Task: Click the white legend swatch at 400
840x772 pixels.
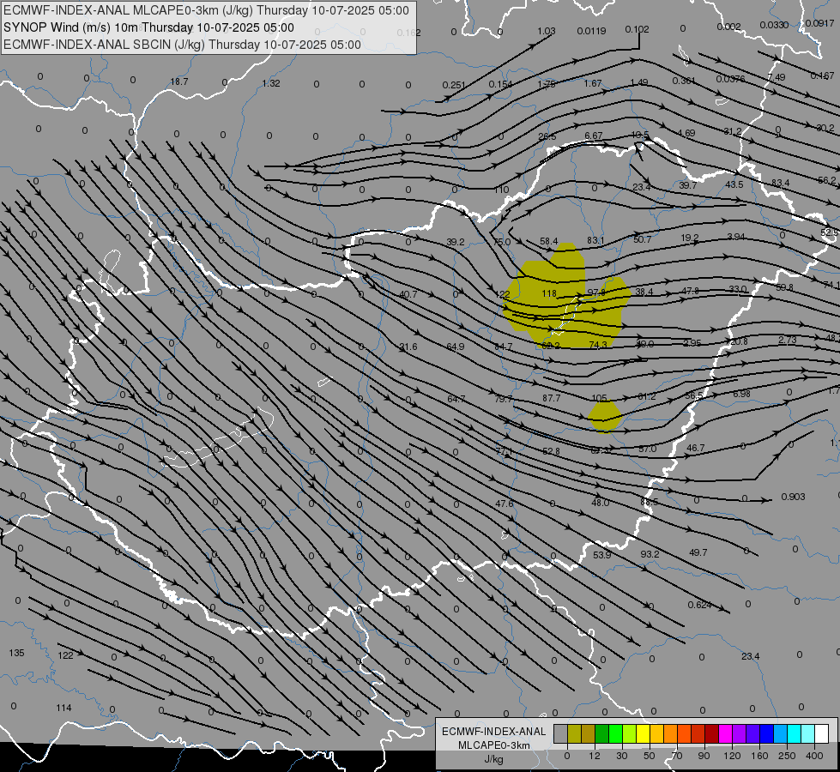Action: (x=821, y=733)
